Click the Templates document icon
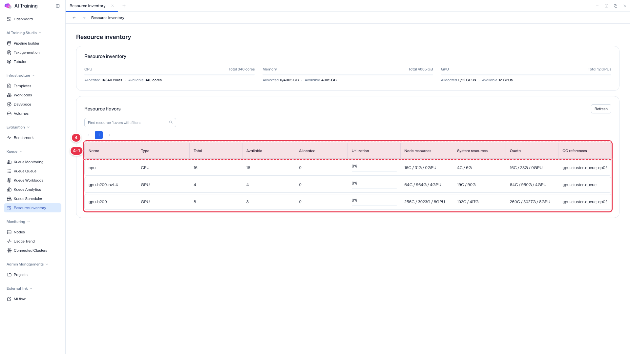The height and width of the screenshot is (354, 630). click(x=9, y=86)
